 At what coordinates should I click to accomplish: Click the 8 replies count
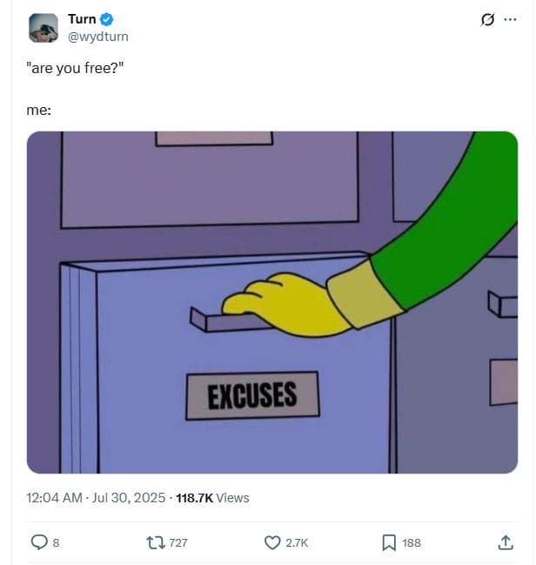[56, 542]
